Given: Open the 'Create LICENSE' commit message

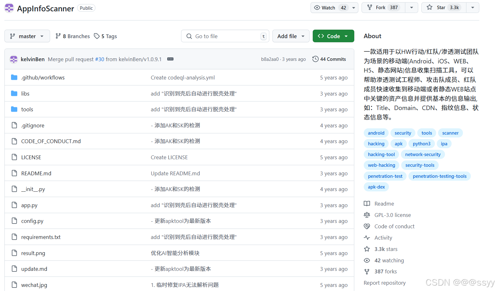Looking at the screenshot, I should [169, 157].
